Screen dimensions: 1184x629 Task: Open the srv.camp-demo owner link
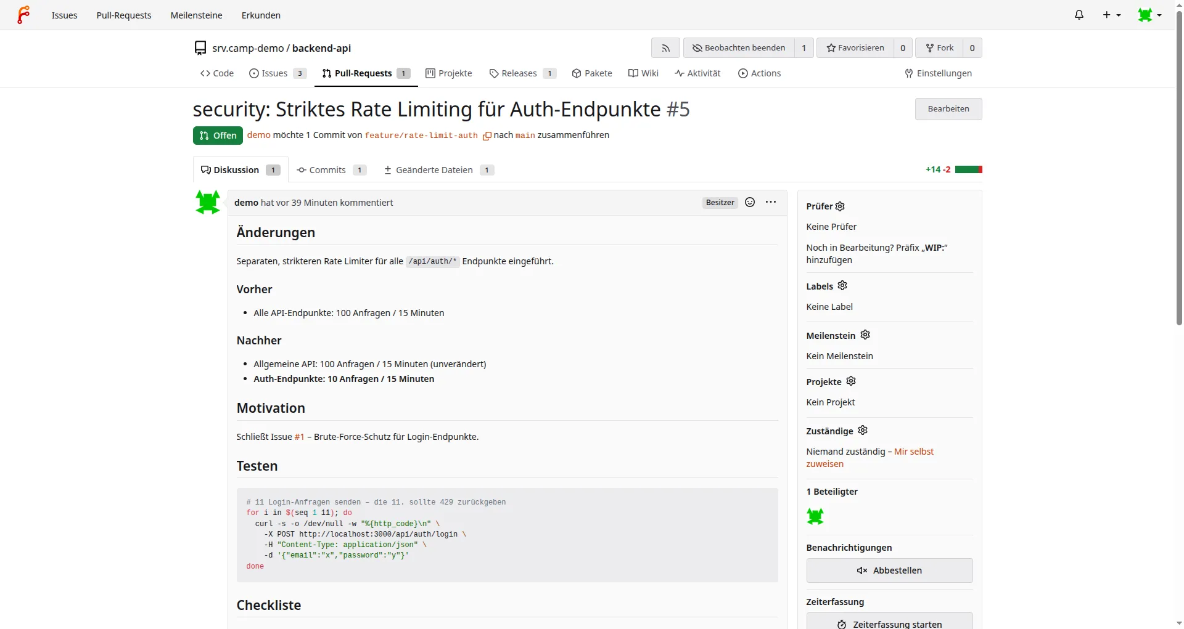[x=248, y=48]
